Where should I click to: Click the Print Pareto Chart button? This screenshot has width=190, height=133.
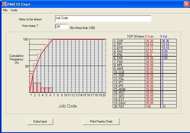click(x=101, y=121)
